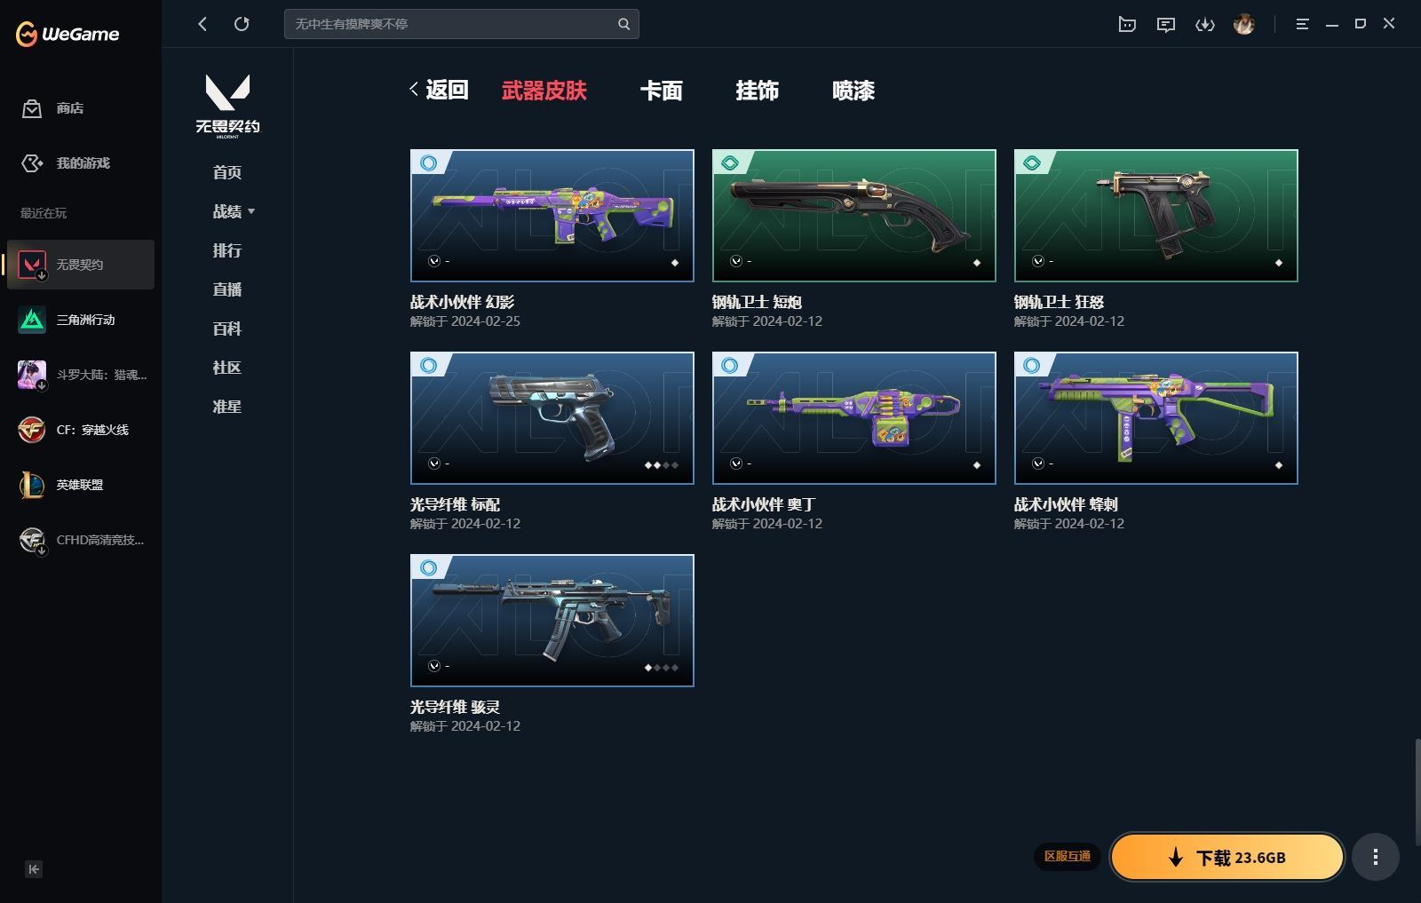Click the 返回 back link
The height and width of the screenshot is (903, 1421).
coord(439,90)
